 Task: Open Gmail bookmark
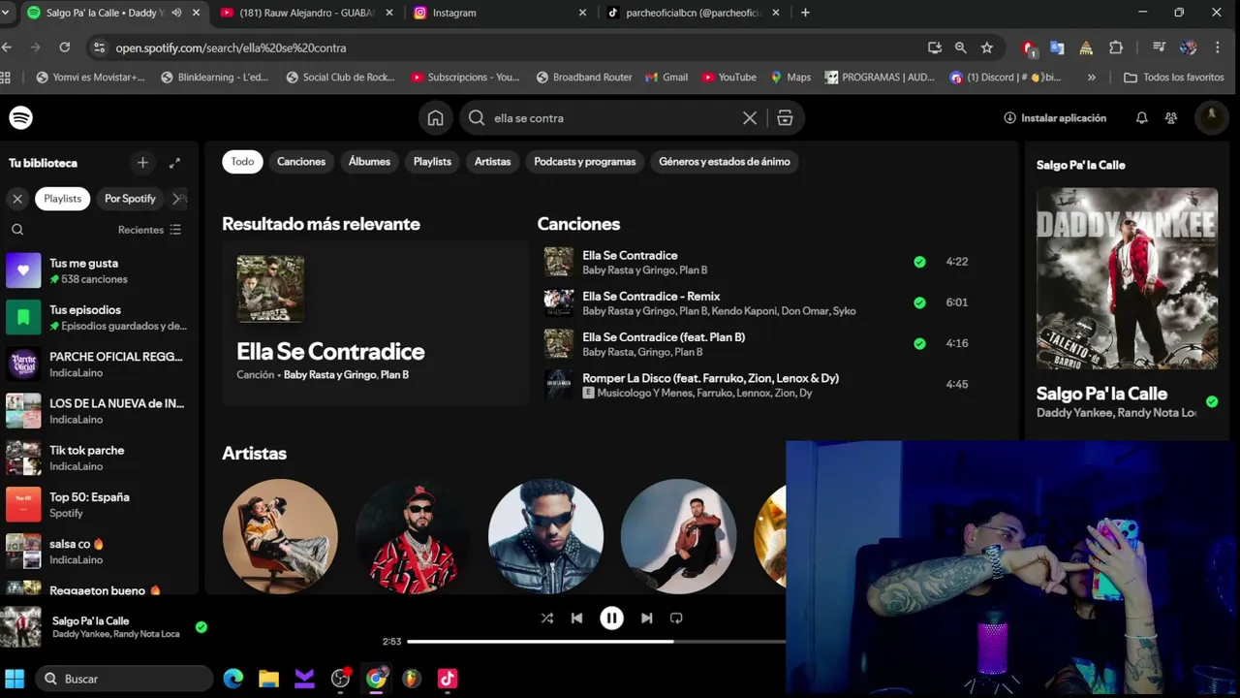(x=666, y=78)
